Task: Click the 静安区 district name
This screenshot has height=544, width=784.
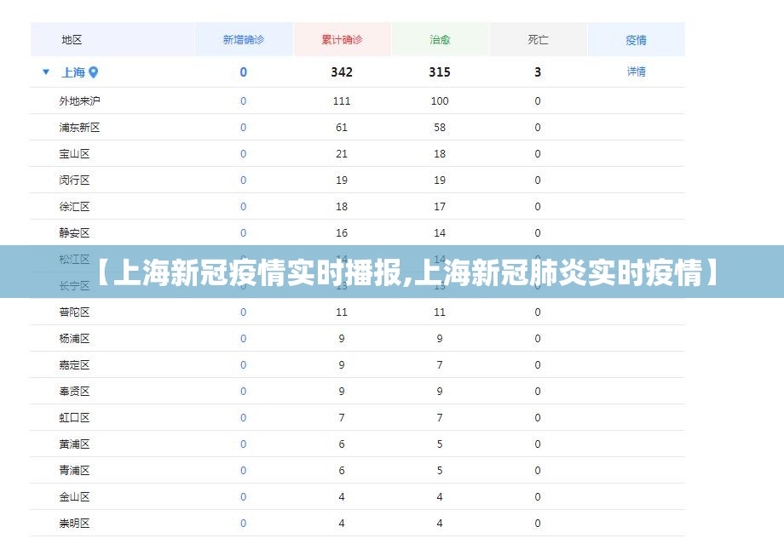Action: (x=74, y=233)
